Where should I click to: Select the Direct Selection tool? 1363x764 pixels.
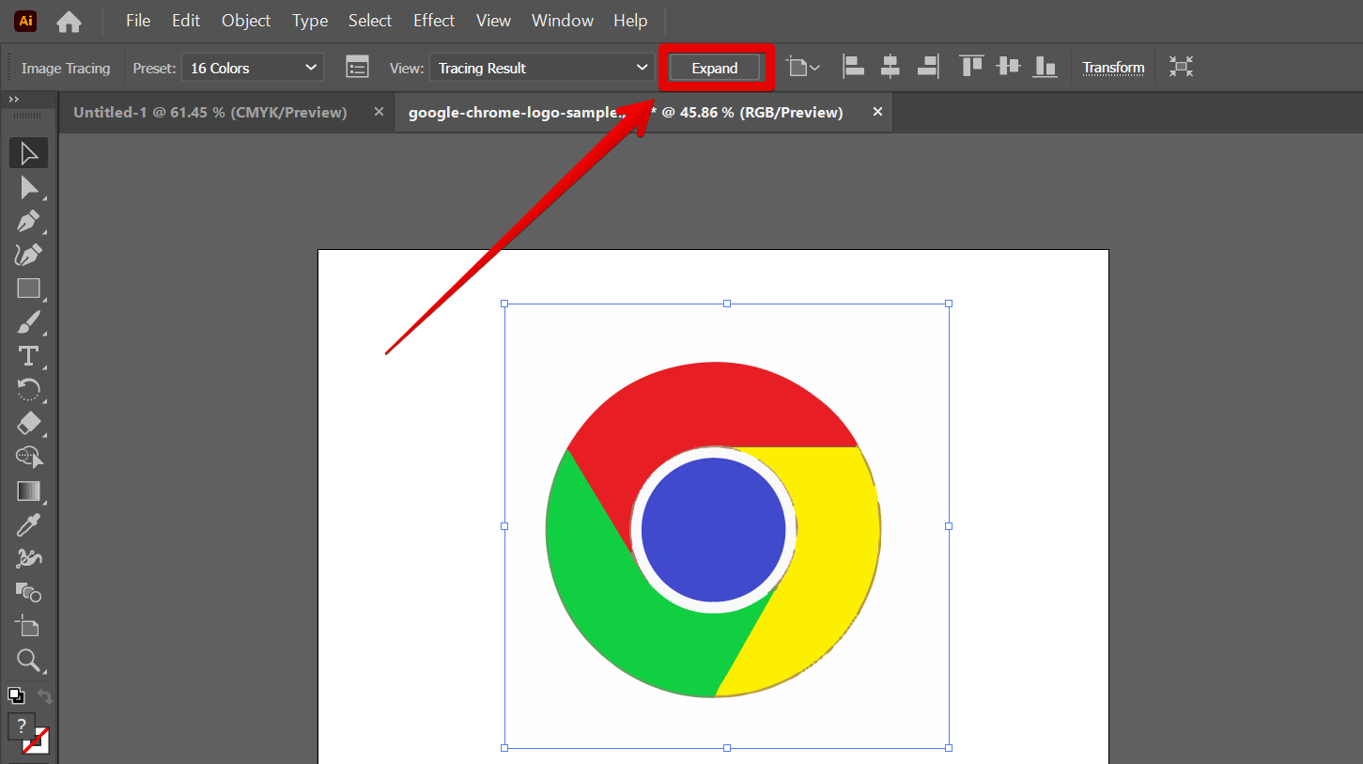coord(28,187)
